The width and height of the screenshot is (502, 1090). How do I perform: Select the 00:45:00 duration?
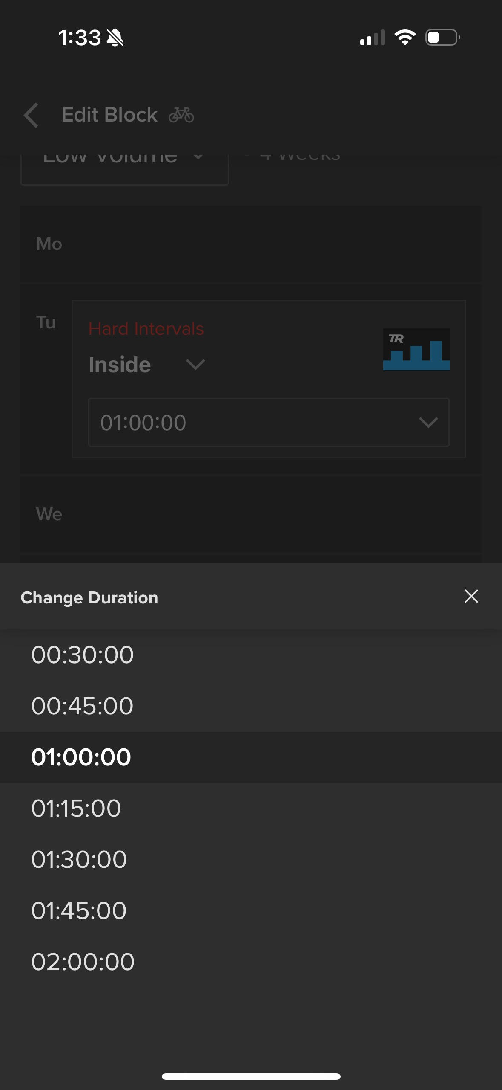click(251, 706)
